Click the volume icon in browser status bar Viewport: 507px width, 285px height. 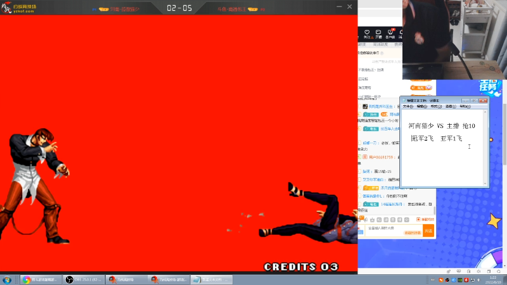[478, 272]
